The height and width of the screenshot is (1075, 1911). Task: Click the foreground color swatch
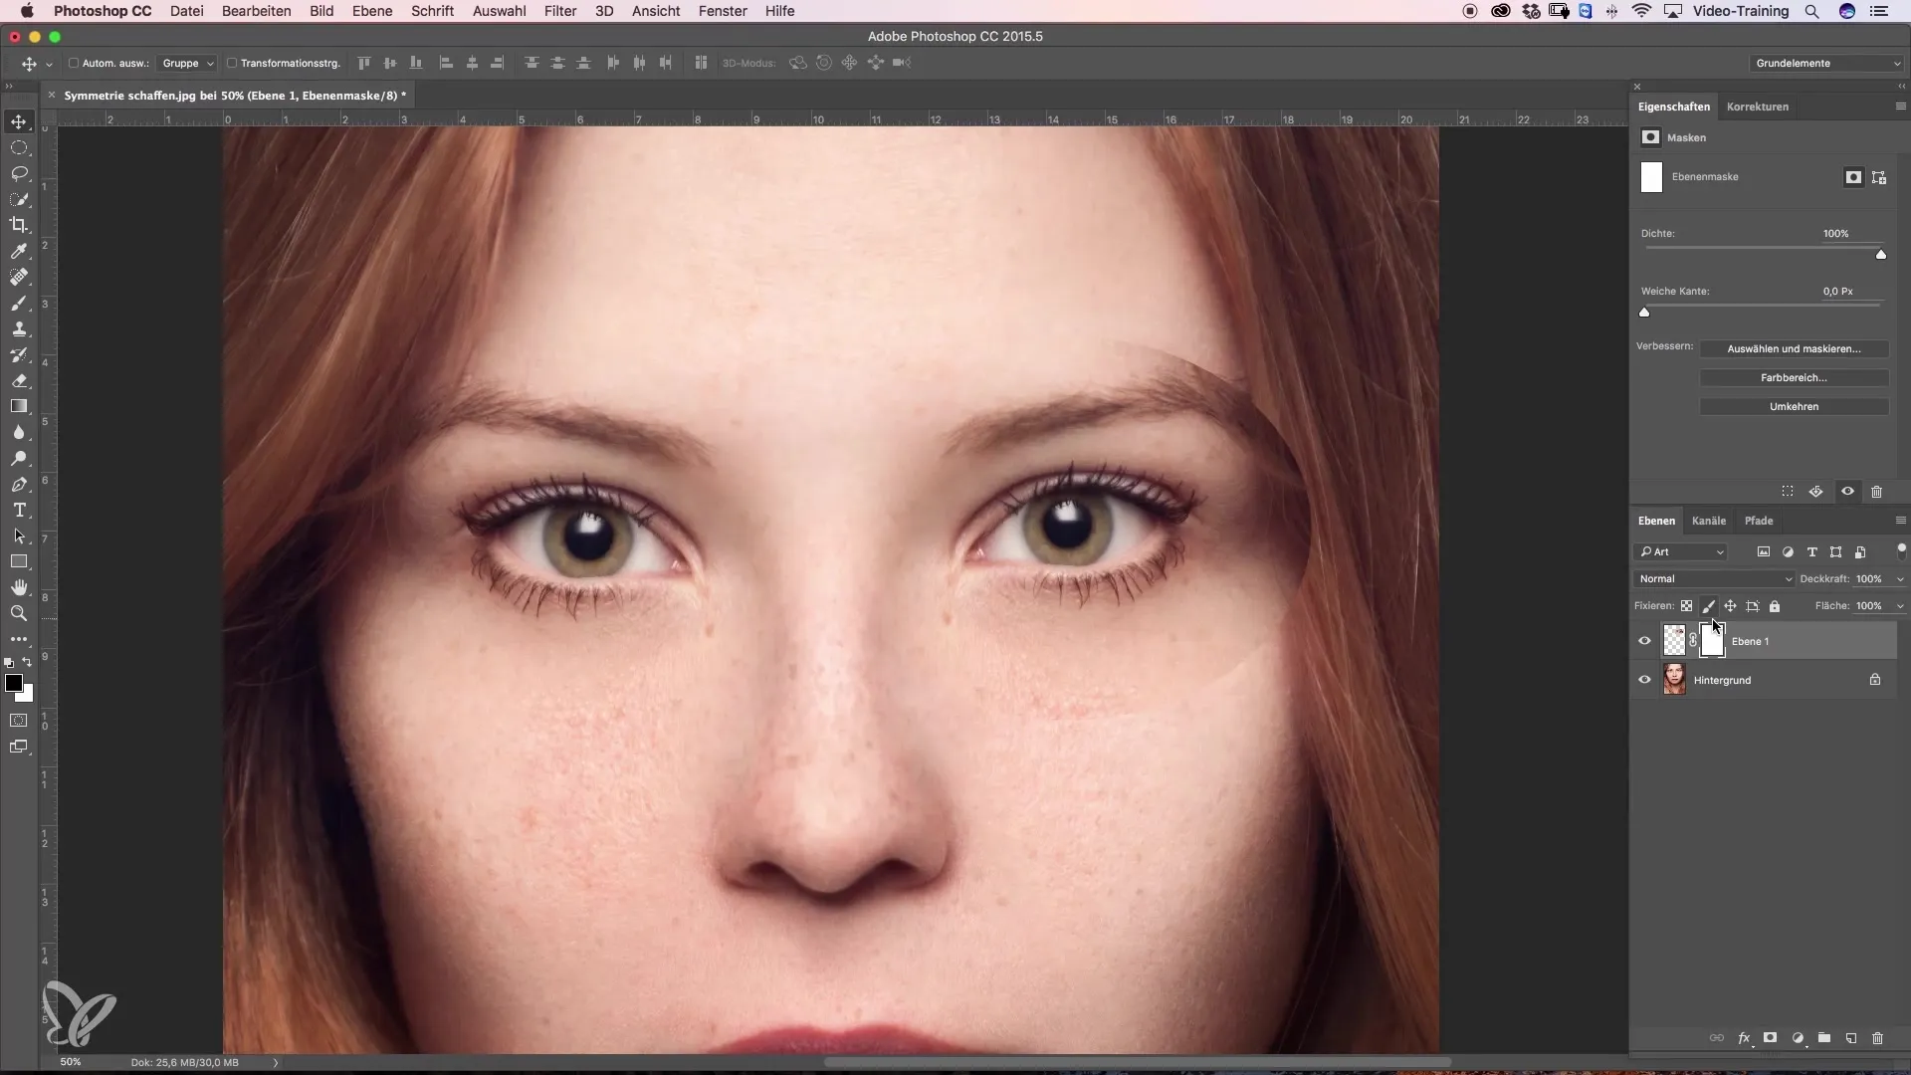tap(13, 683)
